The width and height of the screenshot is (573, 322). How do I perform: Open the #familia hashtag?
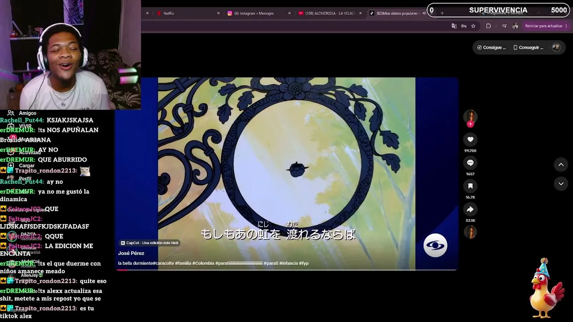[x=183, y=263]
